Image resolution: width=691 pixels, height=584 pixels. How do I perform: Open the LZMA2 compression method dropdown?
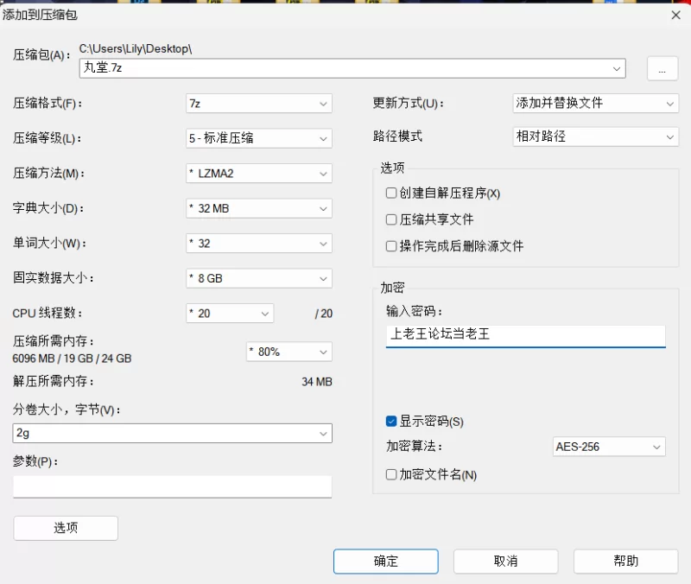(259, 174)
